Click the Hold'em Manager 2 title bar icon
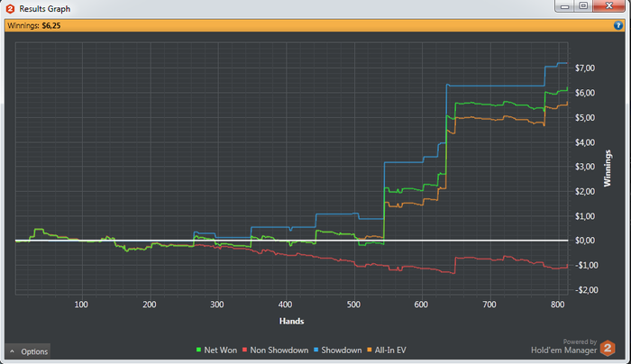 click(11, 9)
